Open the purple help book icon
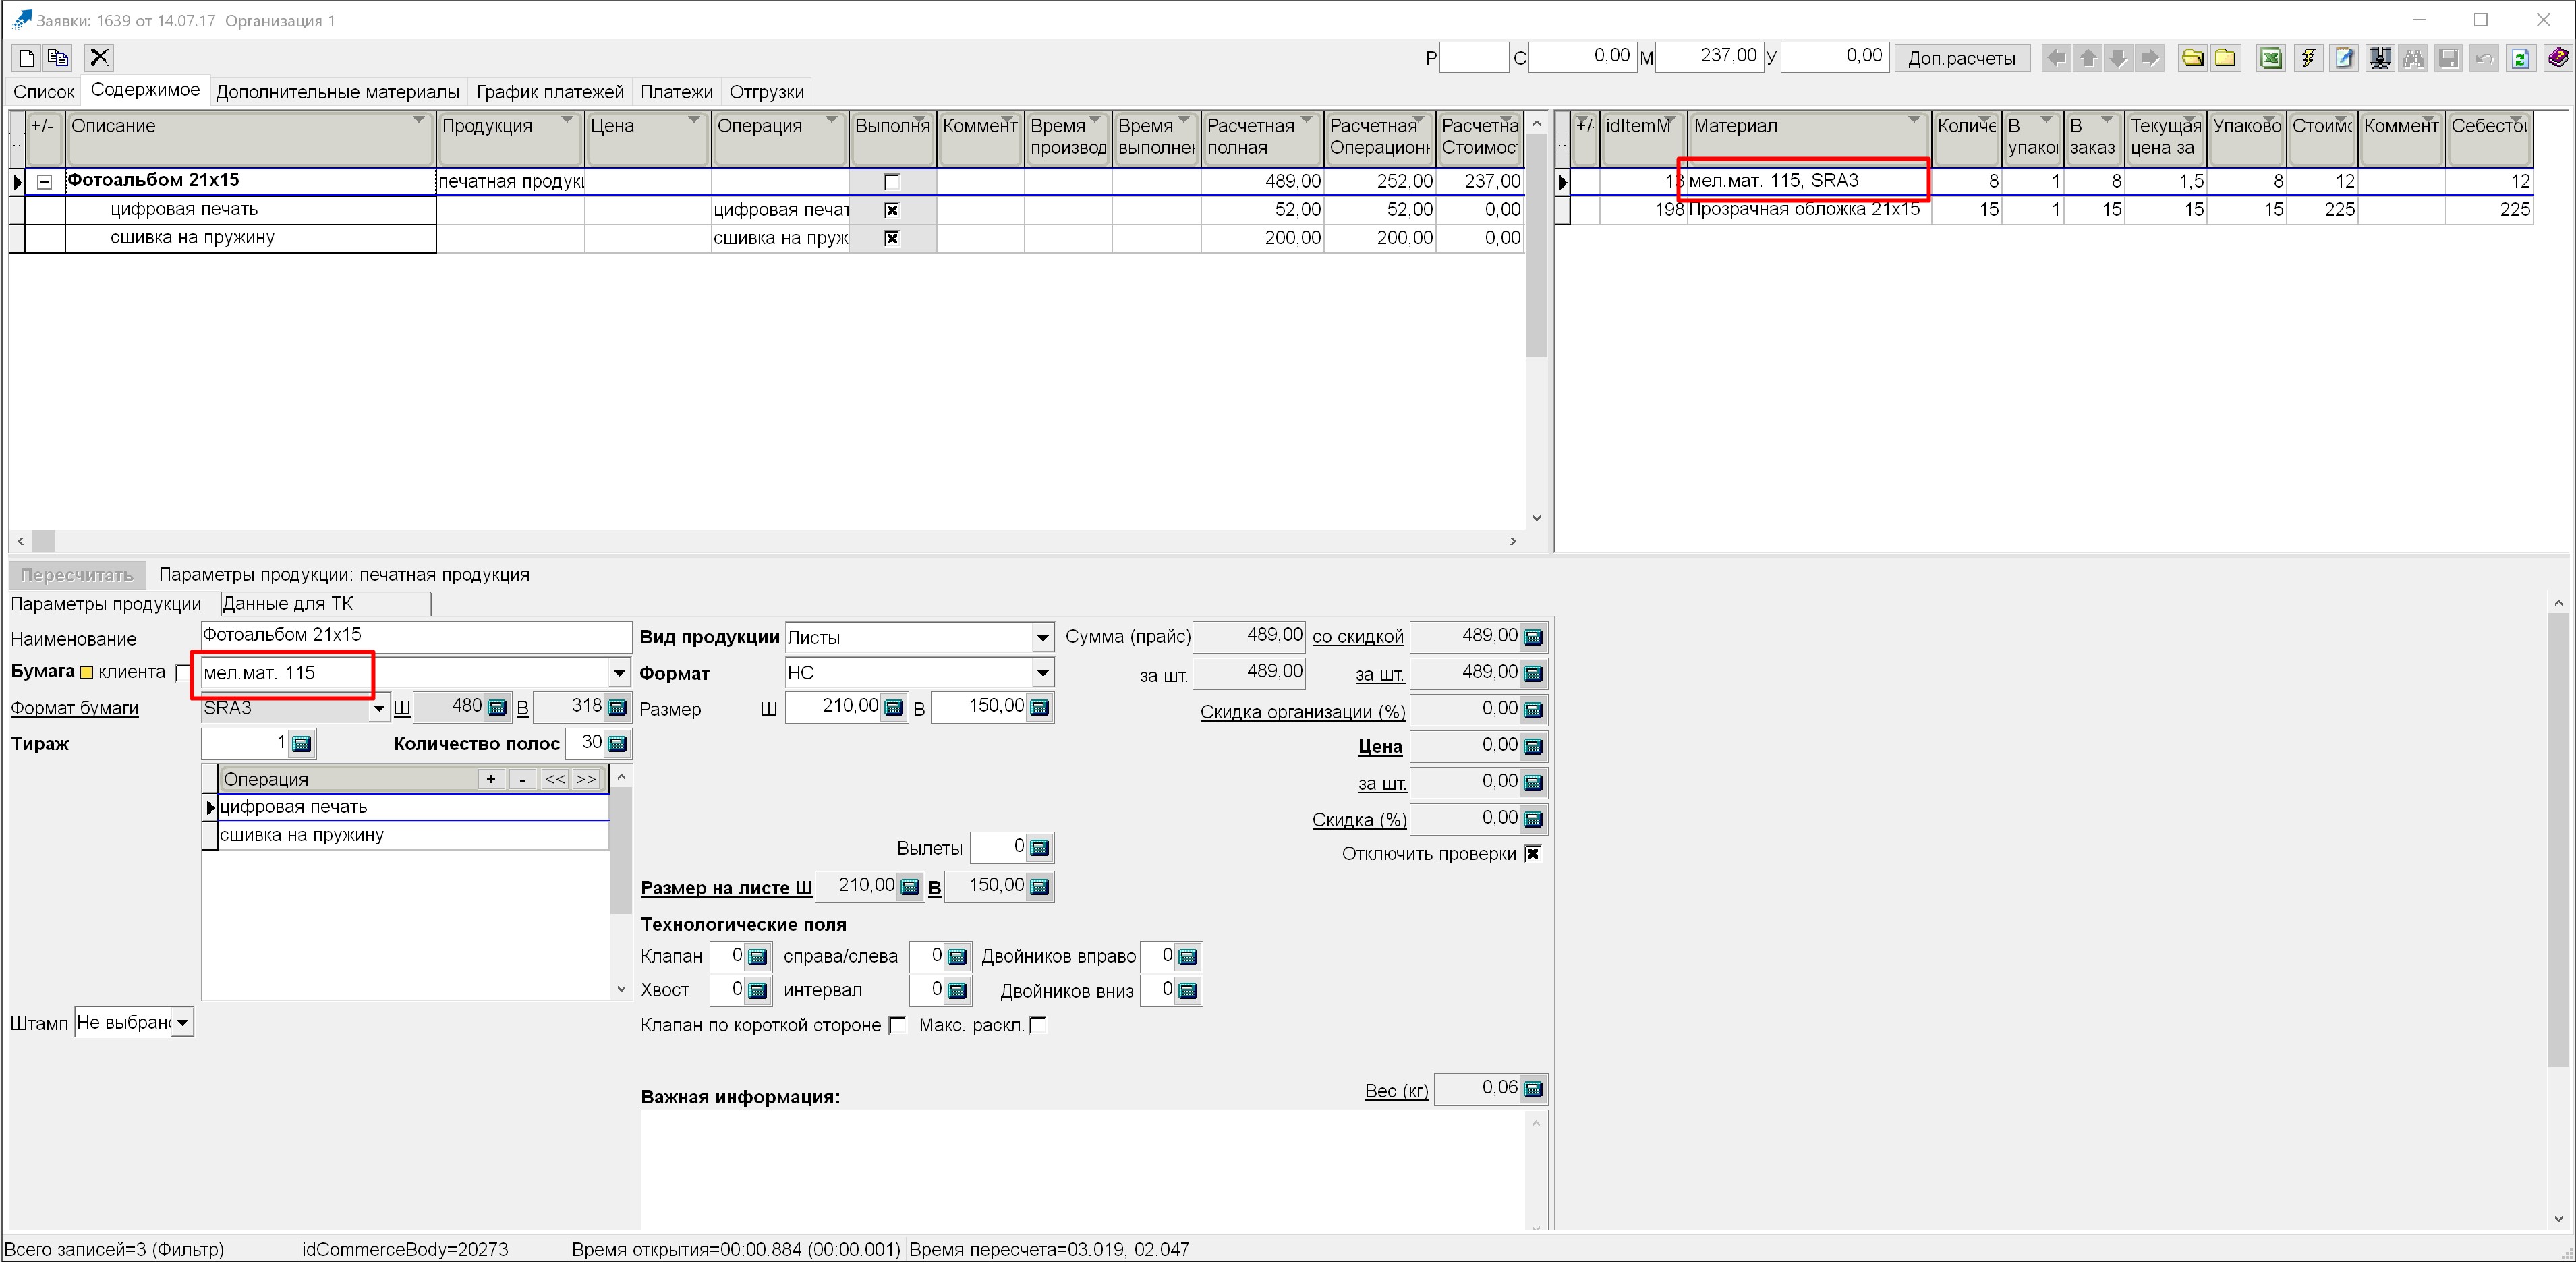2576x1262 pixels. 2557,58
